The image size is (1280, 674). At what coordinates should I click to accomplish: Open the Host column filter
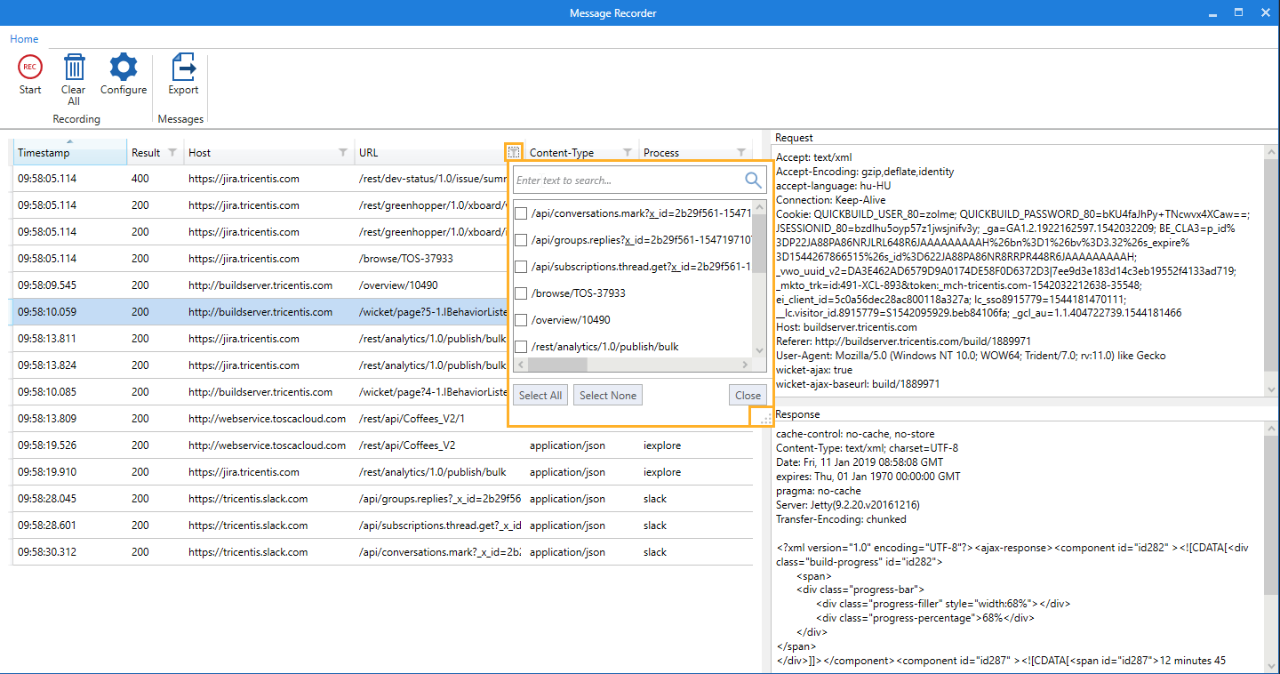[x=343, y=153]
